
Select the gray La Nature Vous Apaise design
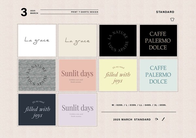click(x=37, y=75)
